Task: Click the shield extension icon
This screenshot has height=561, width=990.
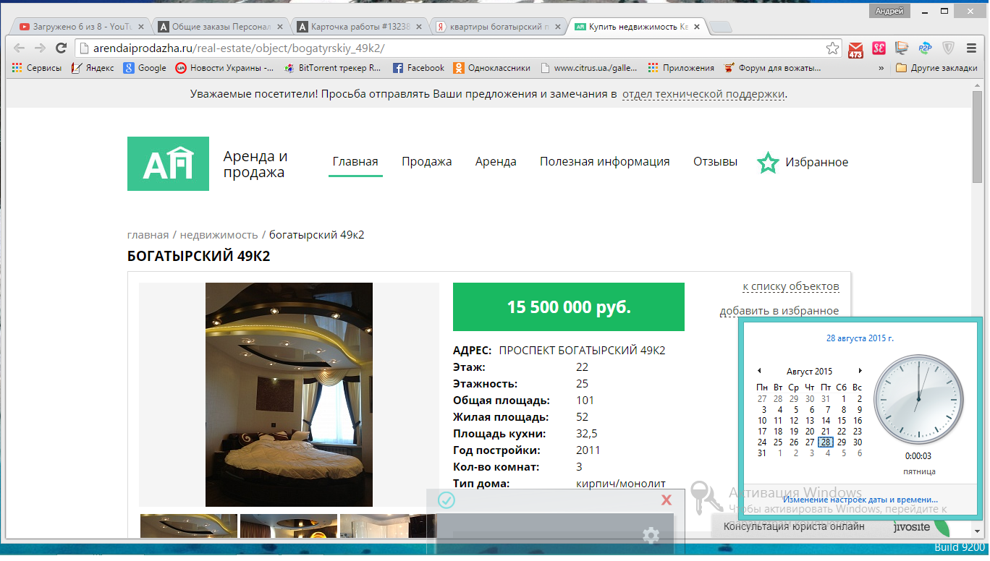Action: point(948,48)
